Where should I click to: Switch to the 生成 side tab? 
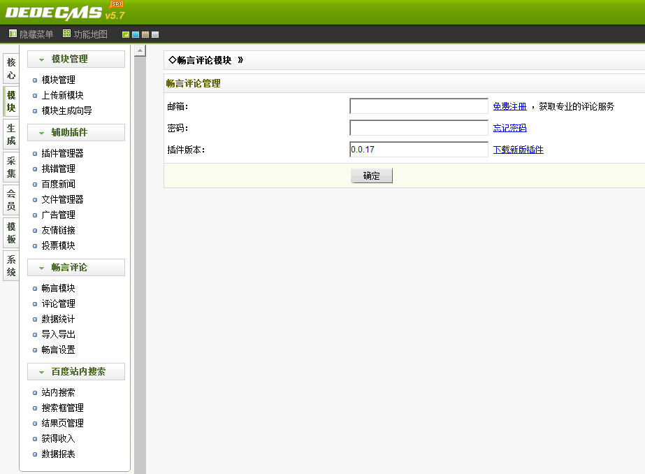pyautogui.click(x=11, y=134)
